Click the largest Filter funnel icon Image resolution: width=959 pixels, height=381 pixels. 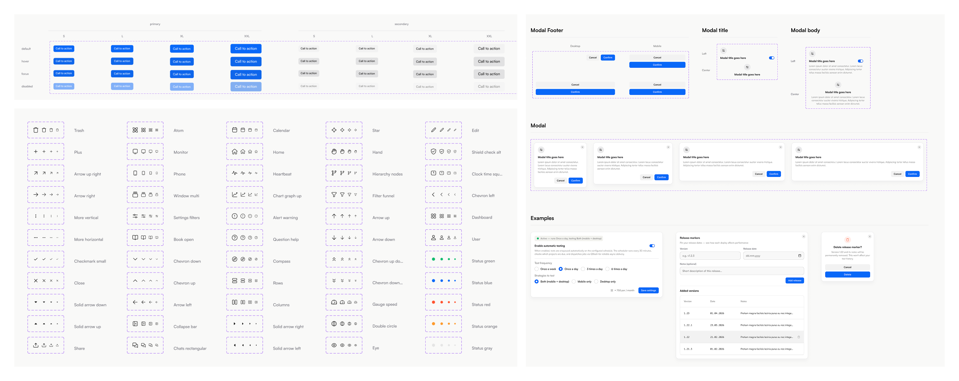pyautogui.click(x=334, y=194)
